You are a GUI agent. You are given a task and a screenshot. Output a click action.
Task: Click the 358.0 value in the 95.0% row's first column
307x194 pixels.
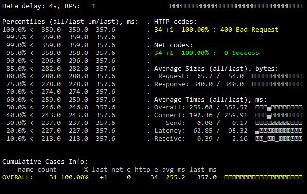coord(51,53)
